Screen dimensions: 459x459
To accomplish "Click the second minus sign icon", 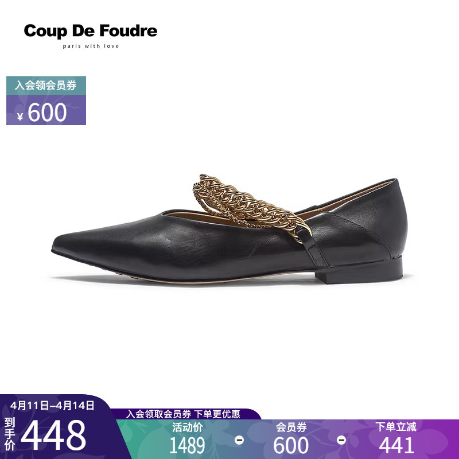I will (341, 440).
